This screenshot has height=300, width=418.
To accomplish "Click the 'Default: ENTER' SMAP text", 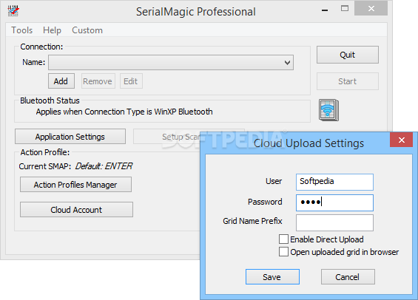I will [104, 166].
